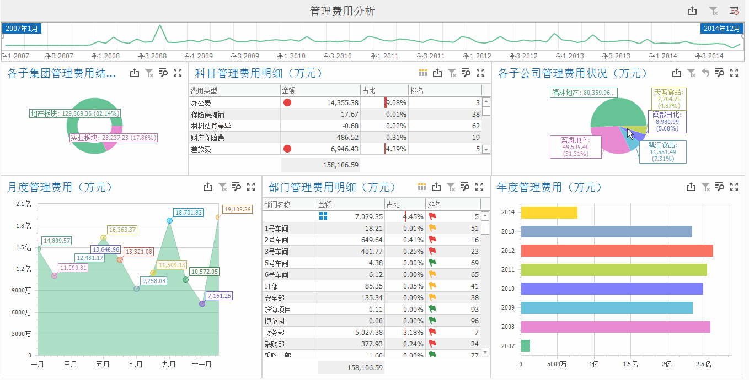Viewport: 749px width, 380px height.
Task: Sort by the 部门名称 column header
Action: tap(290, 204)
